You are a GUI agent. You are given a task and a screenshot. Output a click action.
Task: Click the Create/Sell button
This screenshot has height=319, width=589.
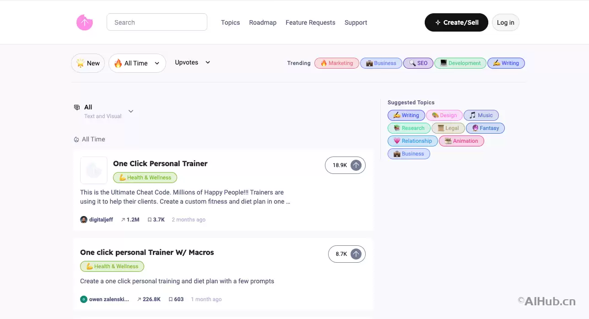coord(456,22)
